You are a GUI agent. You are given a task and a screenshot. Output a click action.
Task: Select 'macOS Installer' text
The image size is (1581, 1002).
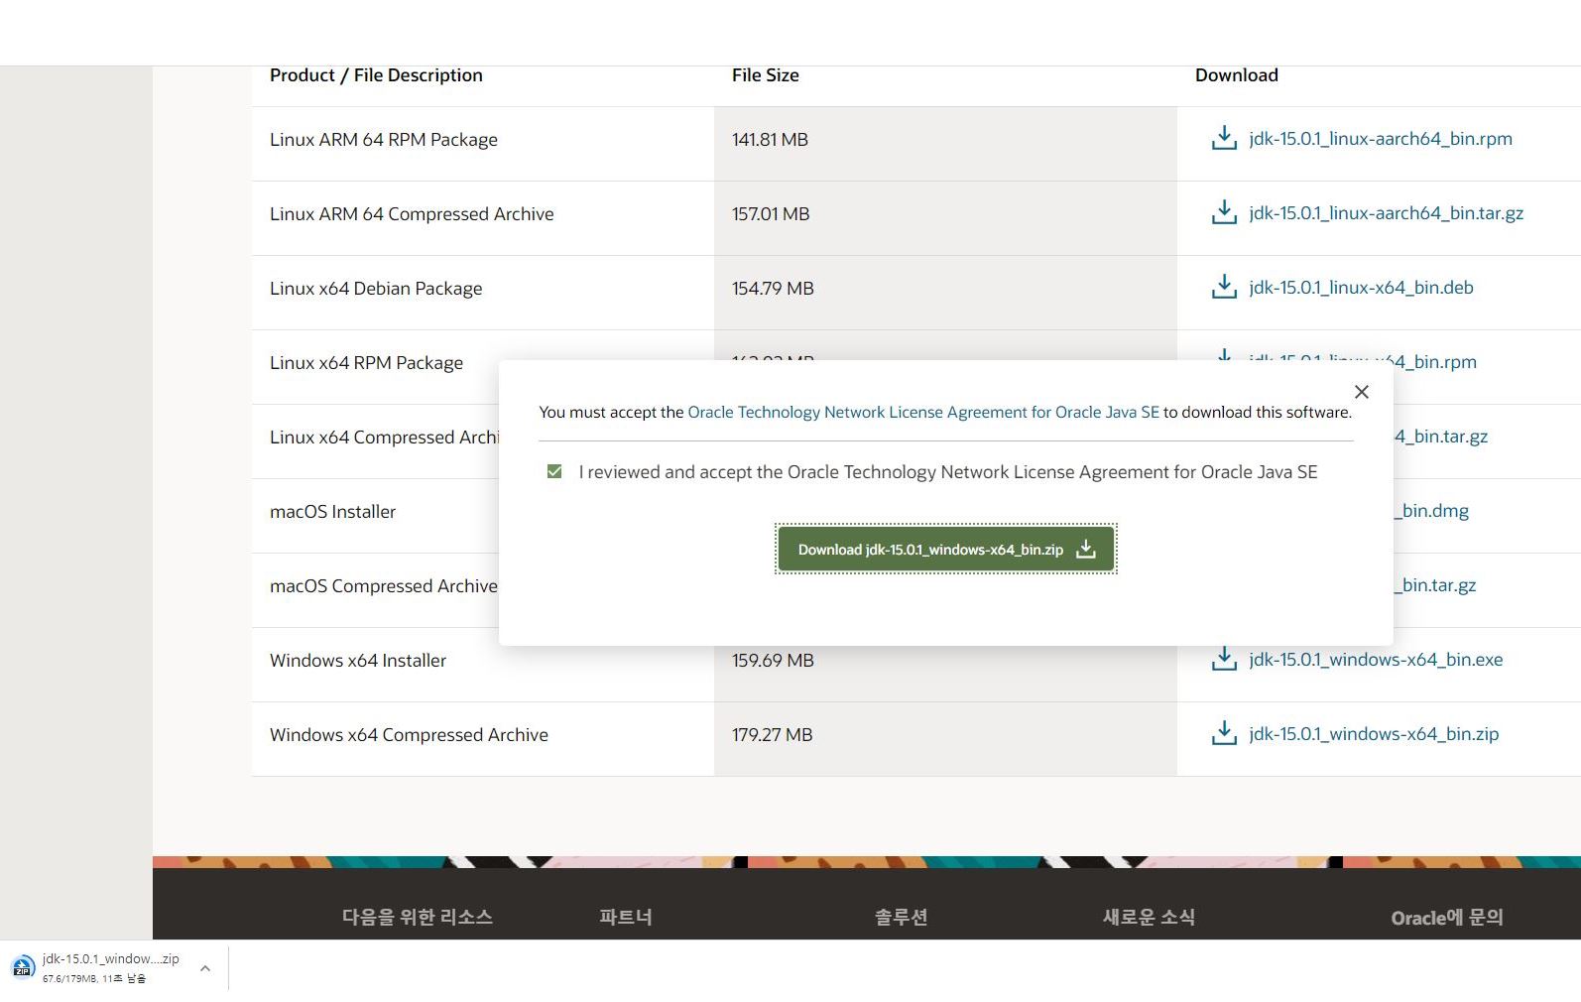tap(332, 512)
